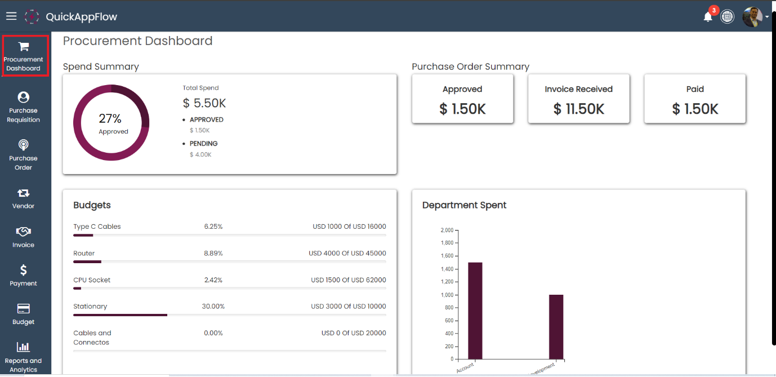Viewport: 776px width, 377px height.
Task: Open the user profile avatar
Action: point(752,17)
